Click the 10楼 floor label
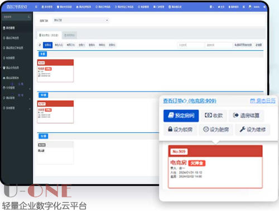 44,95
